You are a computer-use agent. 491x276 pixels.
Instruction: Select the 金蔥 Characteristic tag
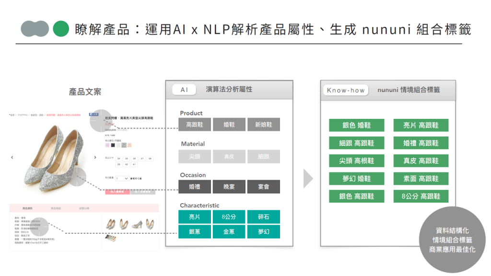[x=229, y=231]
